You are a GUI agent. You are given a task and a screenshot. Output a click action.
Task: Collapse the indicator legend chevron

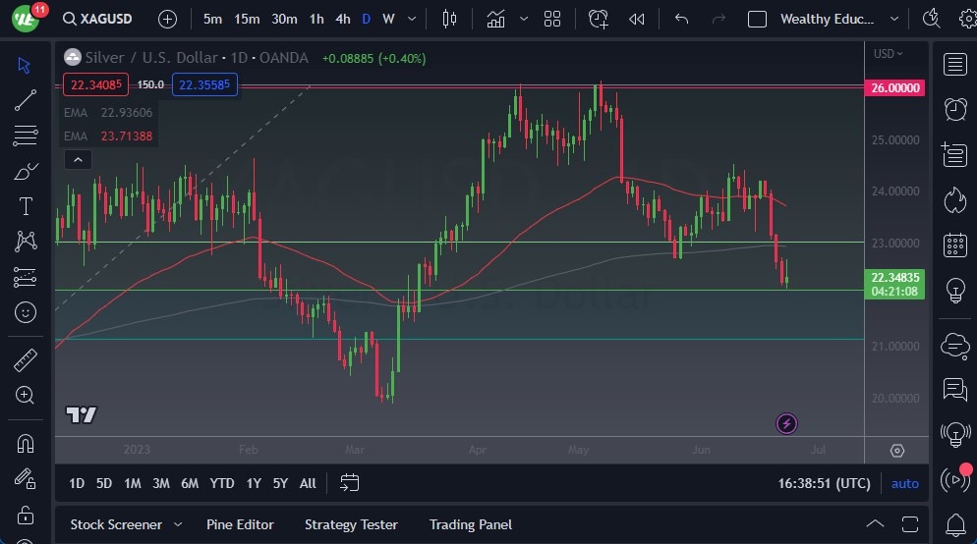78,160
